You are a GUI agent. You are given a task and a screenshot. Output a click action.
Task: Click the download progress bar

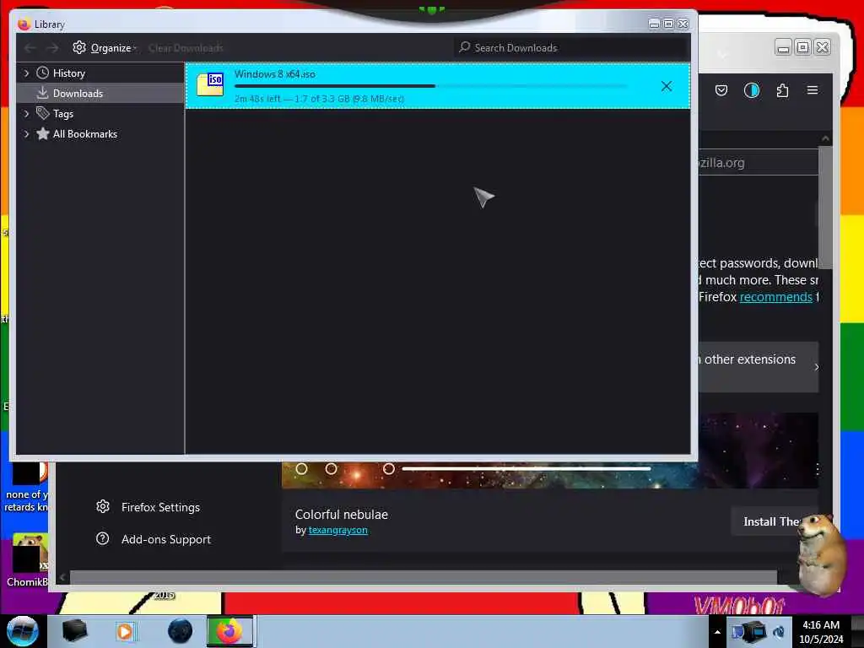[x=430, y=86]
